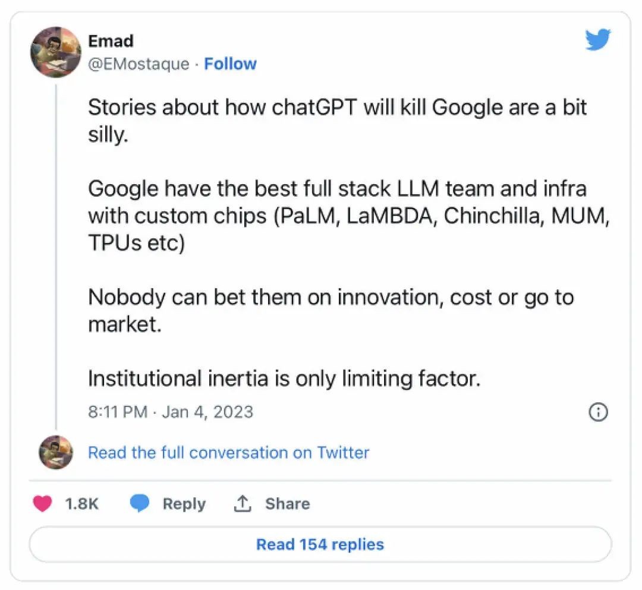Image resolution: width=642 pixels, height=590 pixels.
Task: Click the Share text label
Action: 287,504
